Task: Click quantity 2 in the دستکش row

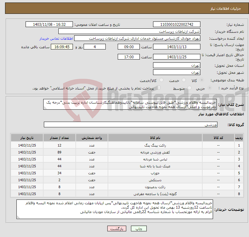Action: coord(59,180)
